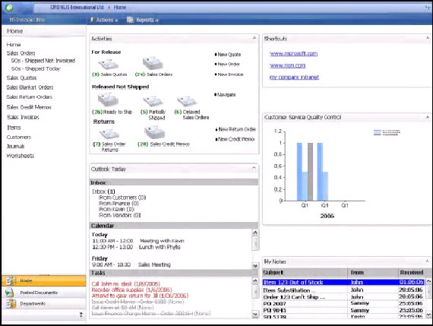
Task: Click My Notes scroll up arrow
Action: (x=428, y=281)
